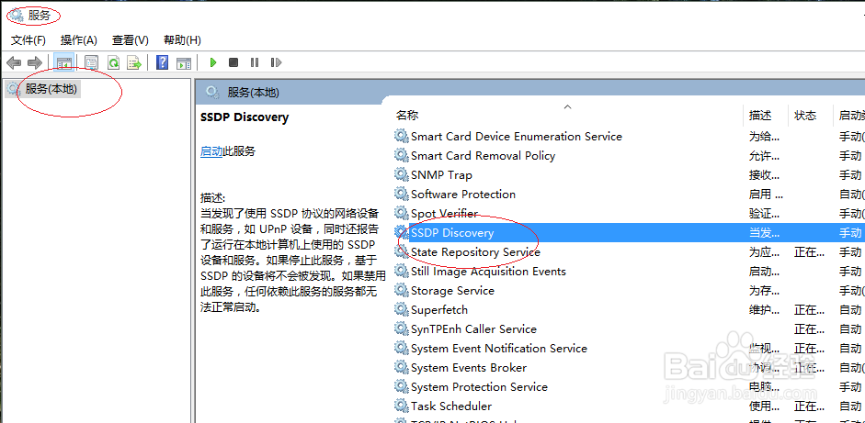Toggle the Show/Hide Action Pane toolbar icon
Viewport: 865px width, 423px height.
pos(183,62)
